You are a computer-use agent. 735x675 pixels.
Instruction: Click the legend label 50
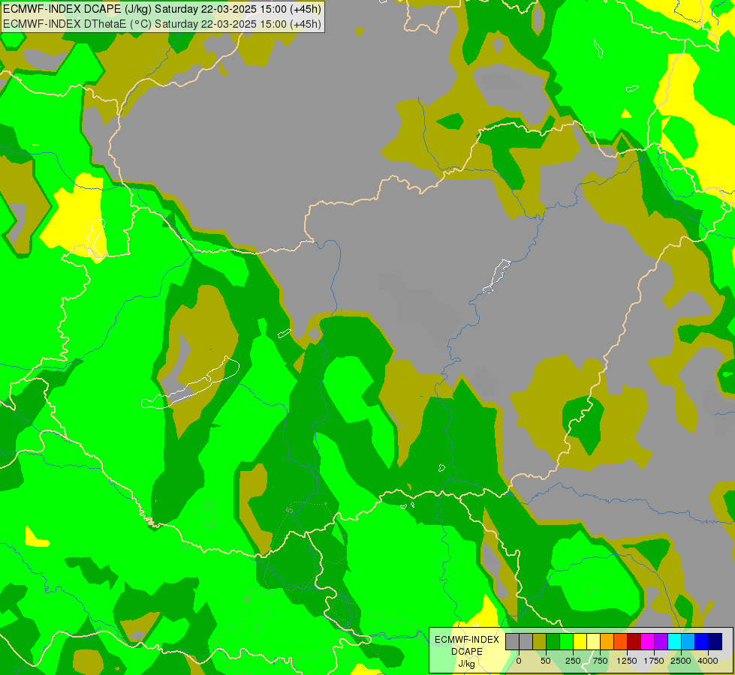(546, 661)
